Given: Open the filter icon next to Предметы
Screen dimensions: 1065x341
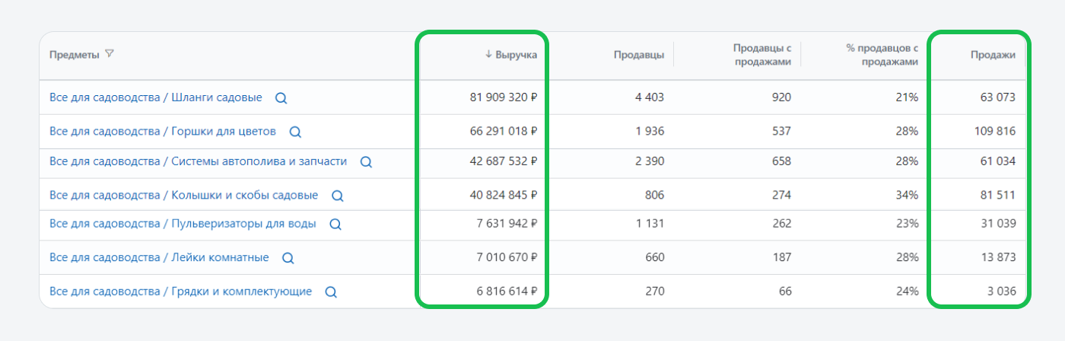Looking at the screenshot, I should point(110,54).
